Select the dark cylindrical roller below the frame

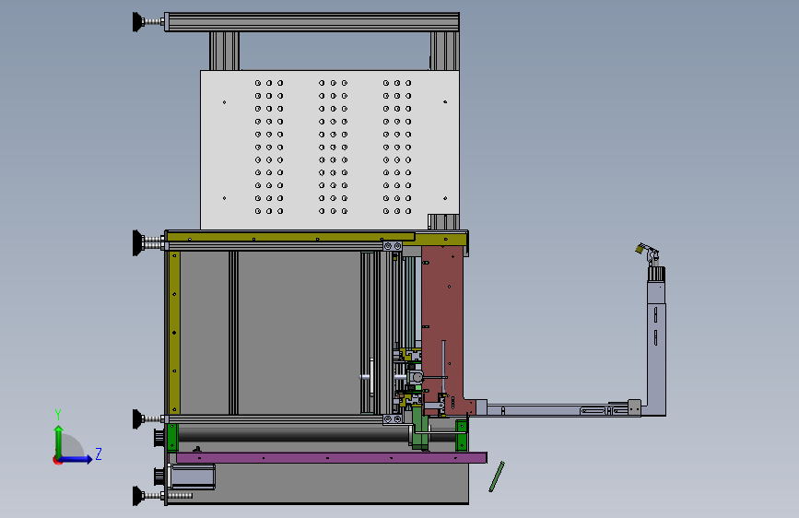click(x=293, y=434)
